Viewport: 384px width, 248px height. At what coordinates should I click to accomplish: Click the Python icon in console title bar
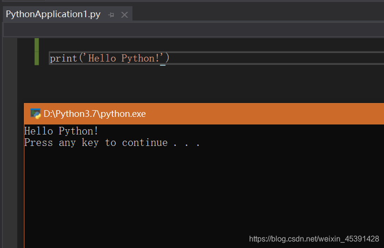coord(35,114)
